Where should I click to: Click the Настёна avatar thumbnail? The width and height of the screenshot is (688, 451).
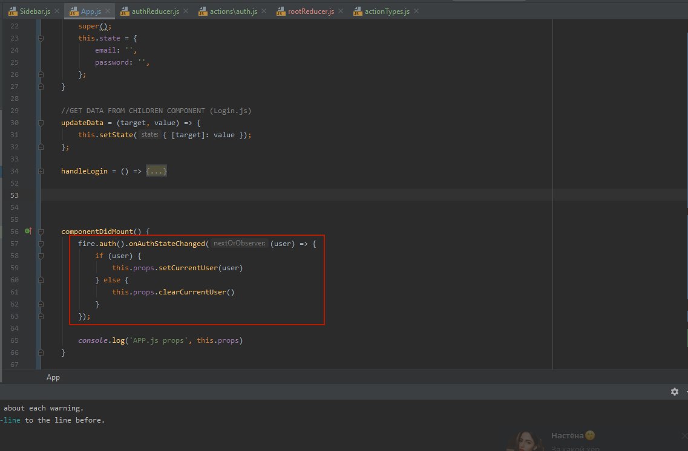tap(525, 441)
